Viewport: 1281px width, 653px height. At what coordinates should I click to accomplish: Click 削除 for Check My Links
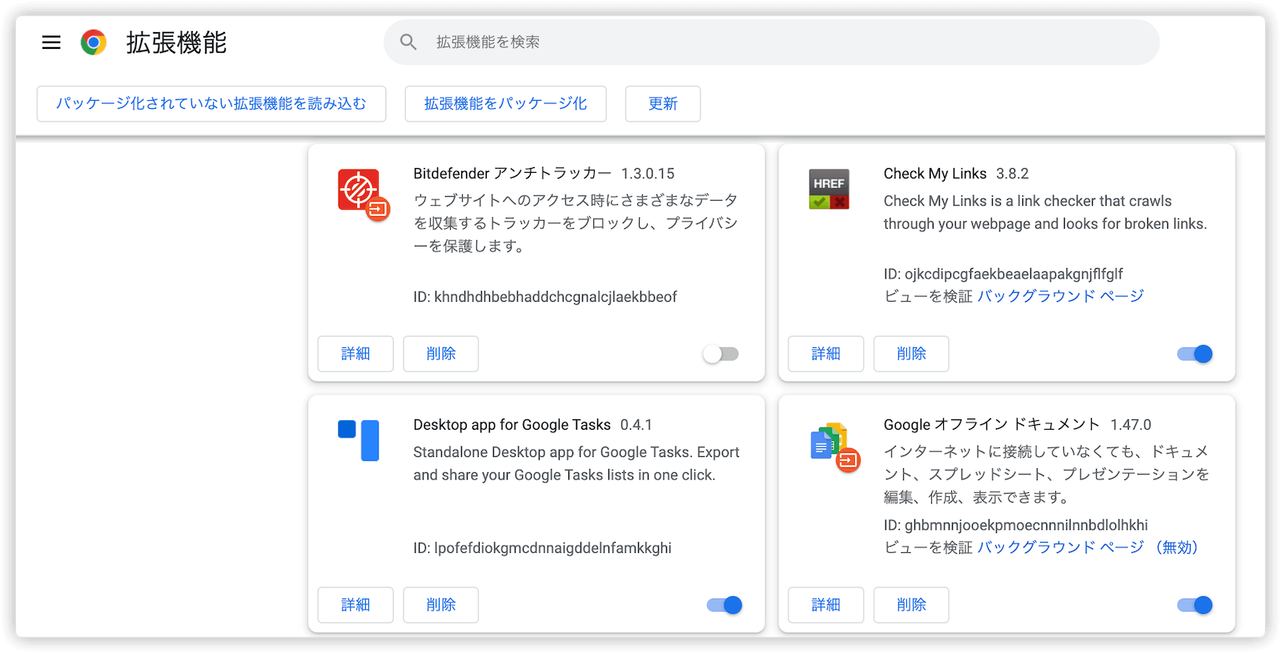pyautogui.click(x=911, y=354)
